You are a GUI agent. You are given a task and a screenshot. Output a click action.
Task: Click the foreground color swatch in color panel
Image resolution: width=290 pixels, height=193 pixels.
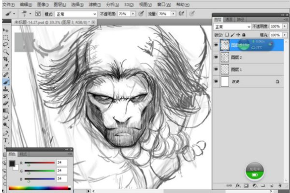[12, 164]
